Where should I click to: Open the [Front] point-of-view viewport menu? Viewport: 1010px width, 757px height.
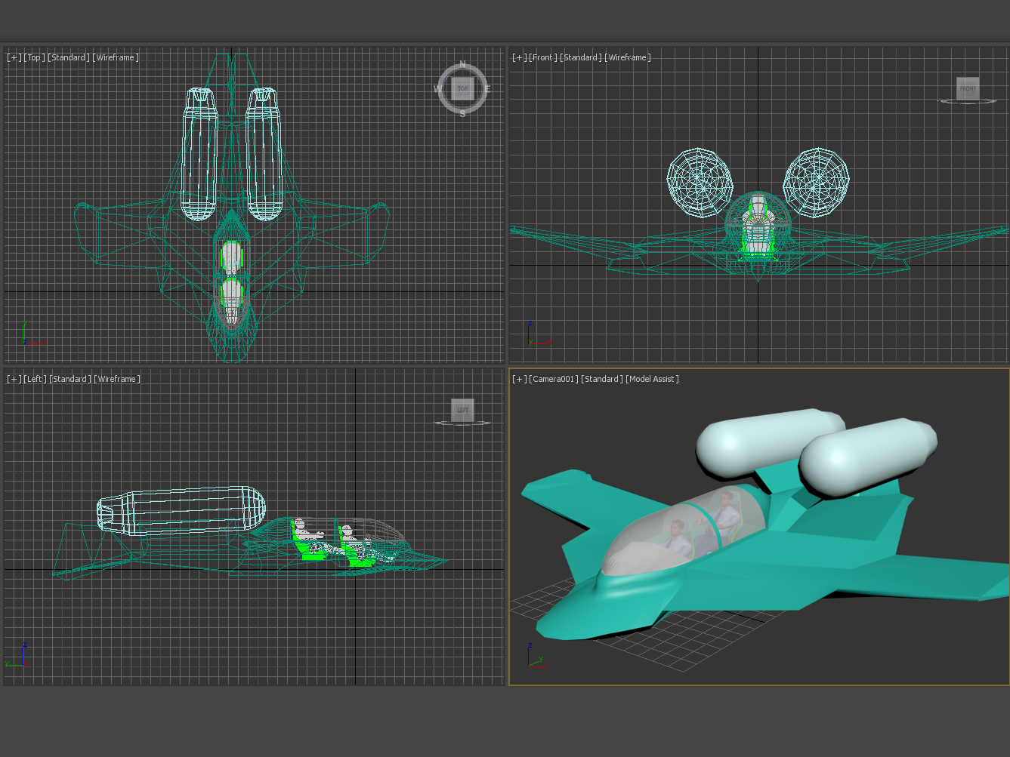[x=543, y=57]
